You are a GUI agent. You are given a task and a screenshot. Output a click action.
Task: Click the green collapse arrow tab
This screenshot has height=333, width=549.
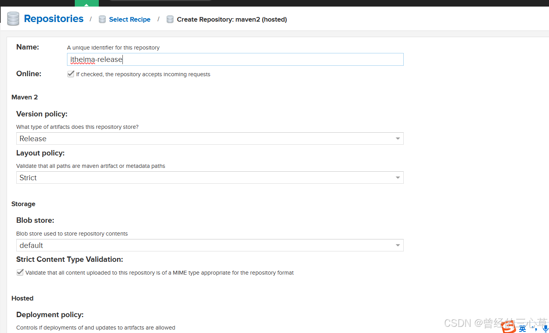click(x=87, y=3)
